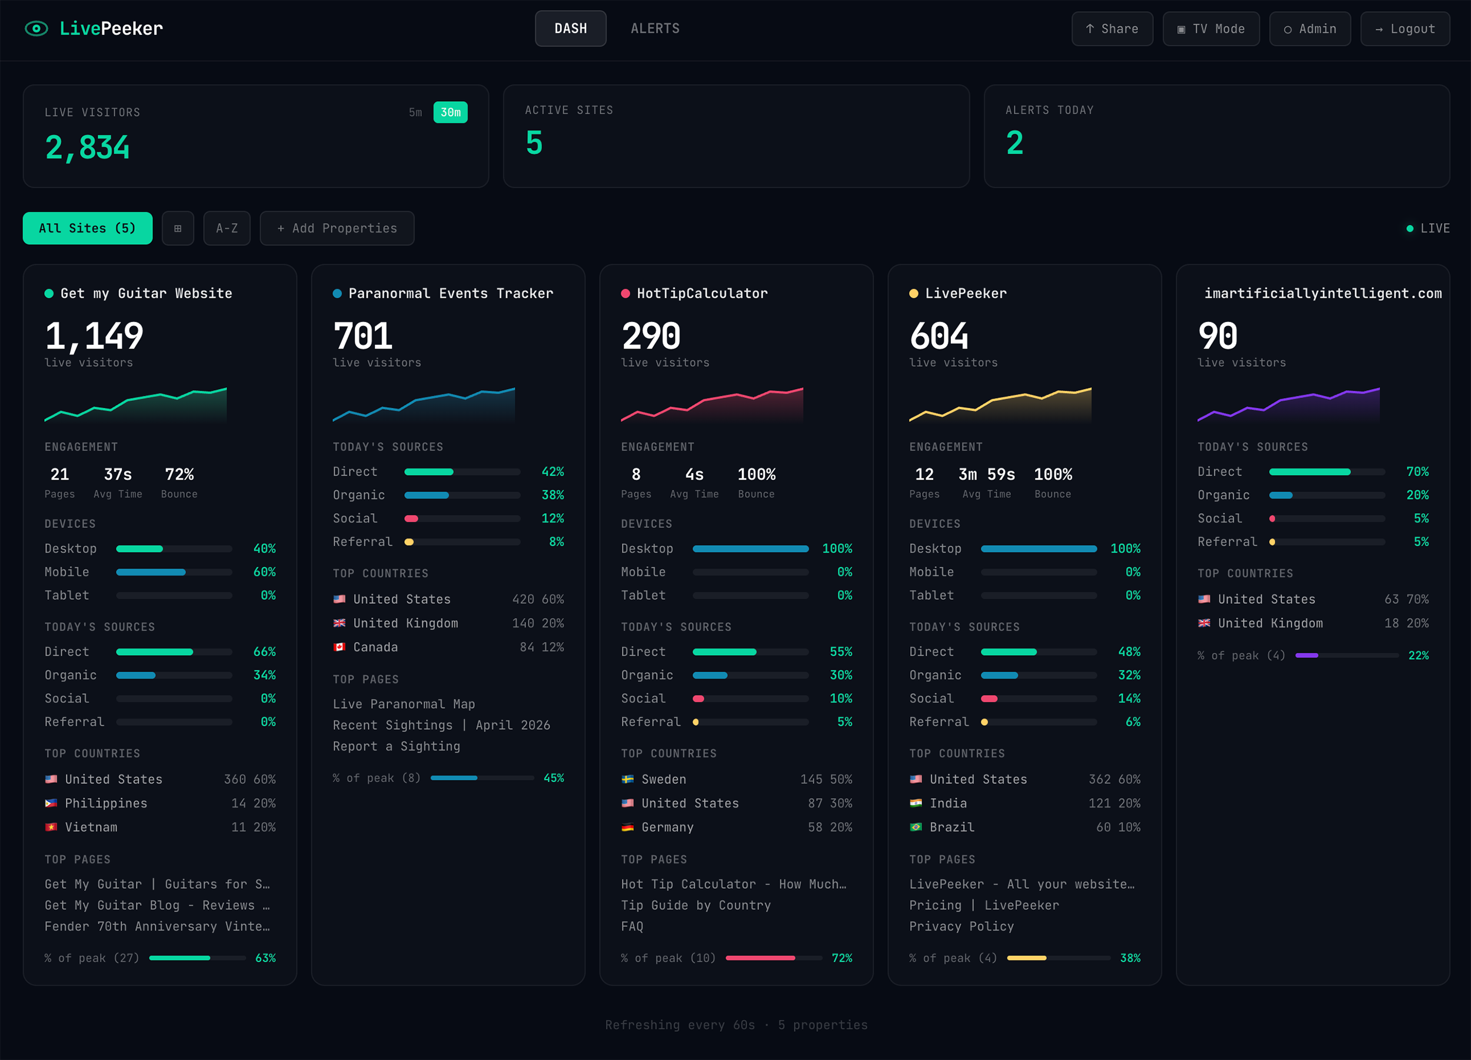Click the Active Sites count 5

[534, 142]
